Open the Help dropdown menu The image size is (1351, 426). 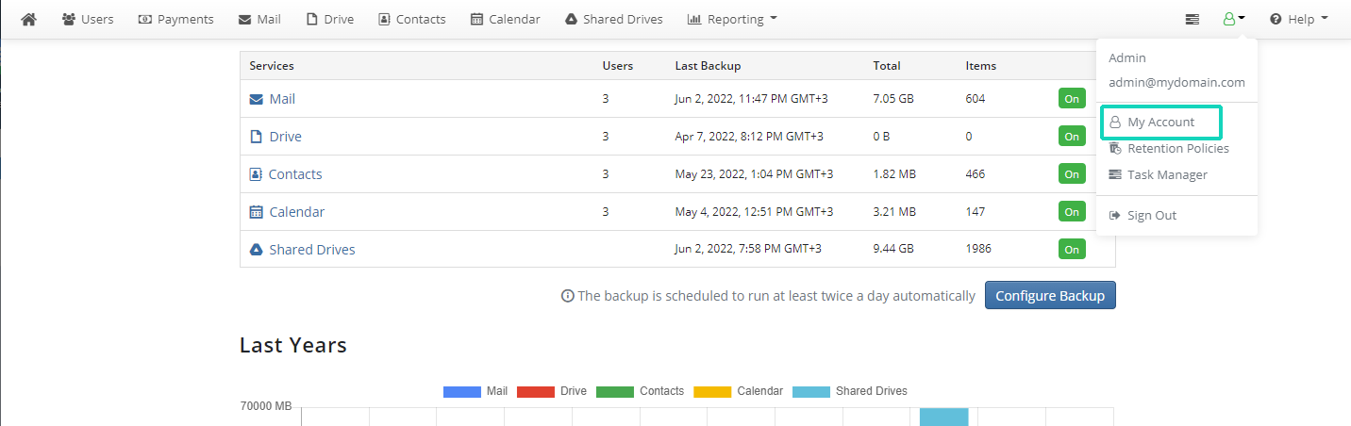(x=1299, y=19)
